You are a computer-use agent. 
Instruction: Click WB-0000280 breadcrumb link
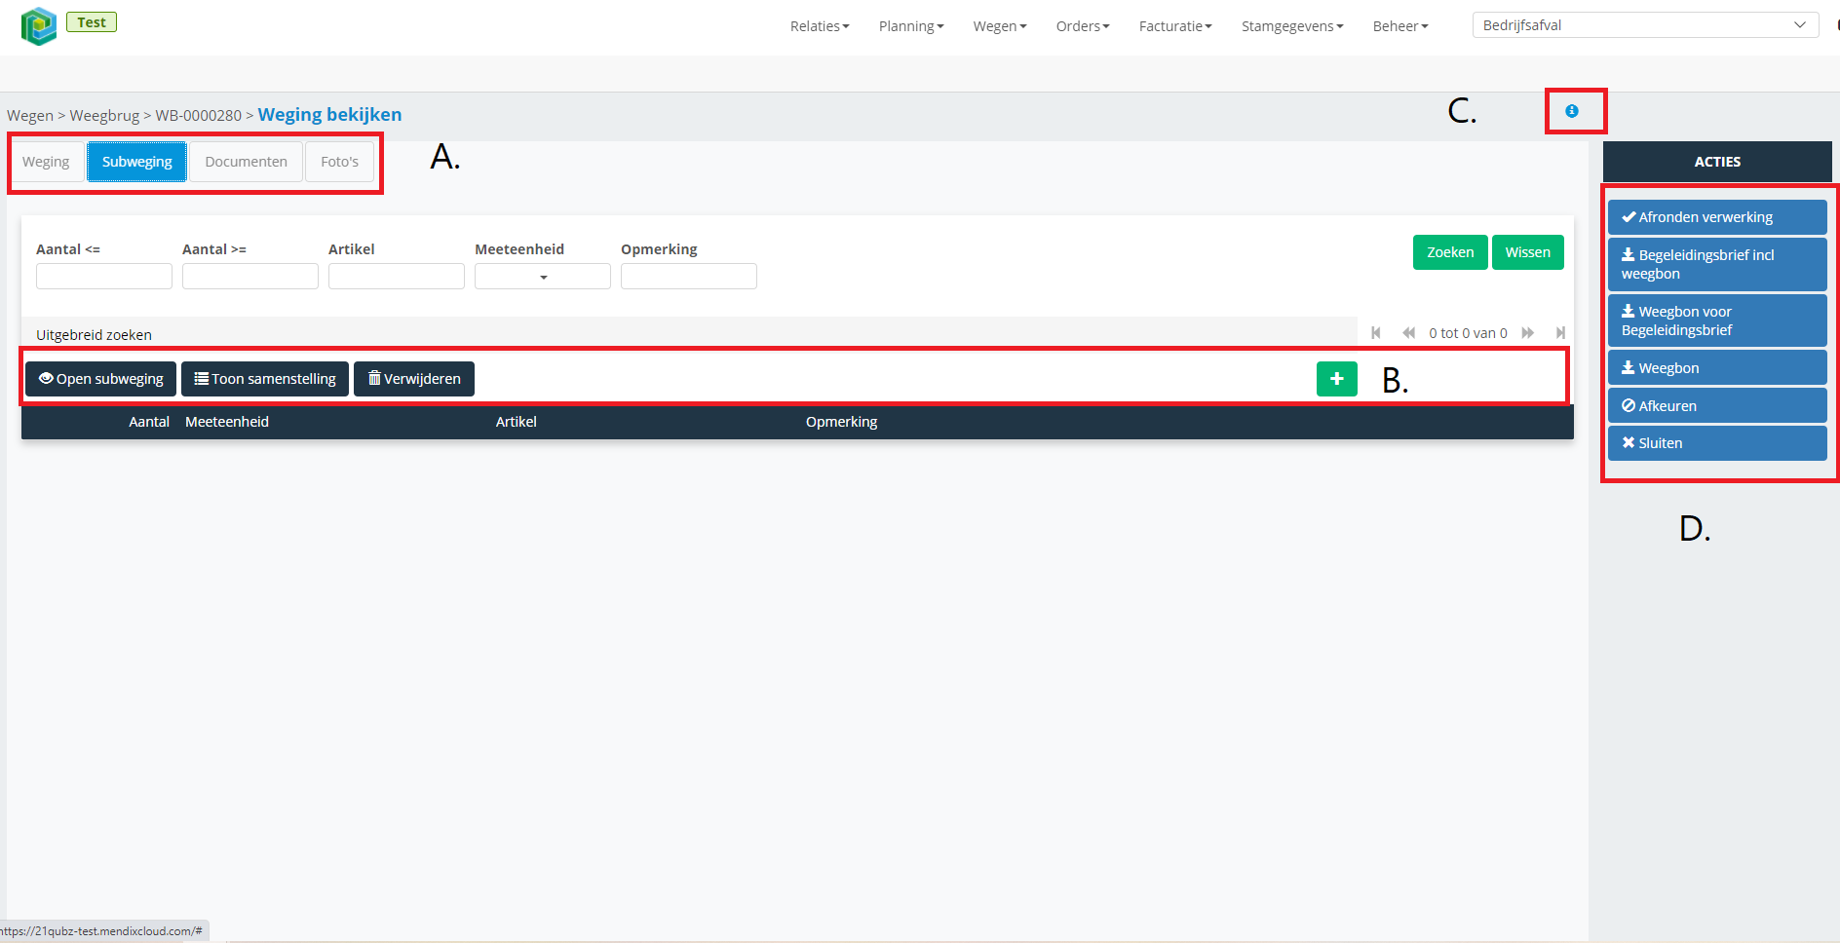(x=199, y=116)
